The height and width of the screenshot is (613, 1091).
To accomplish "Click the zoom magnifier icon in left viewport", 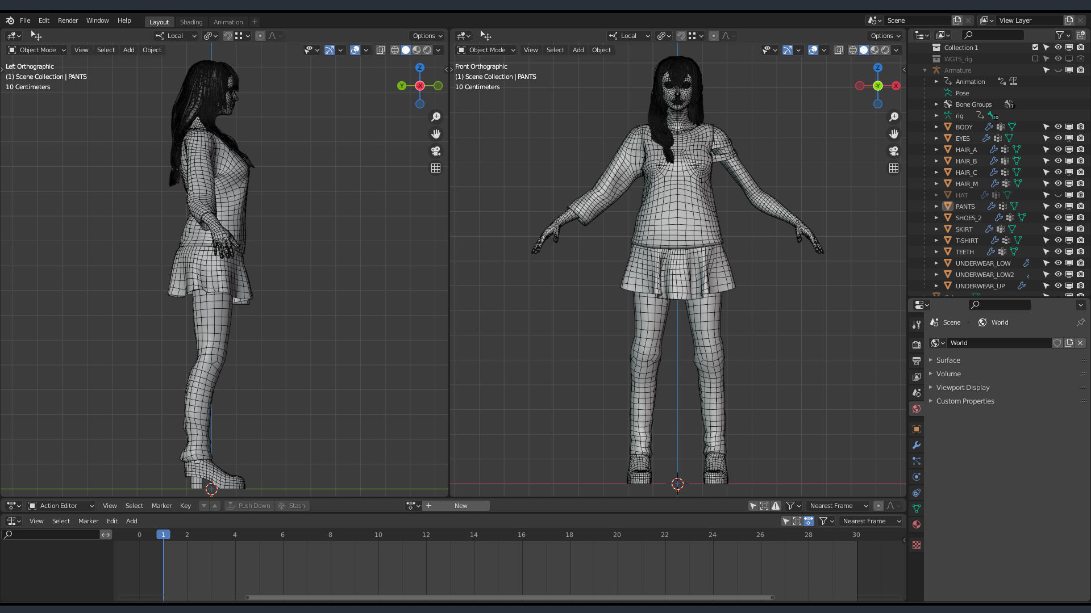I will [436, 117].
